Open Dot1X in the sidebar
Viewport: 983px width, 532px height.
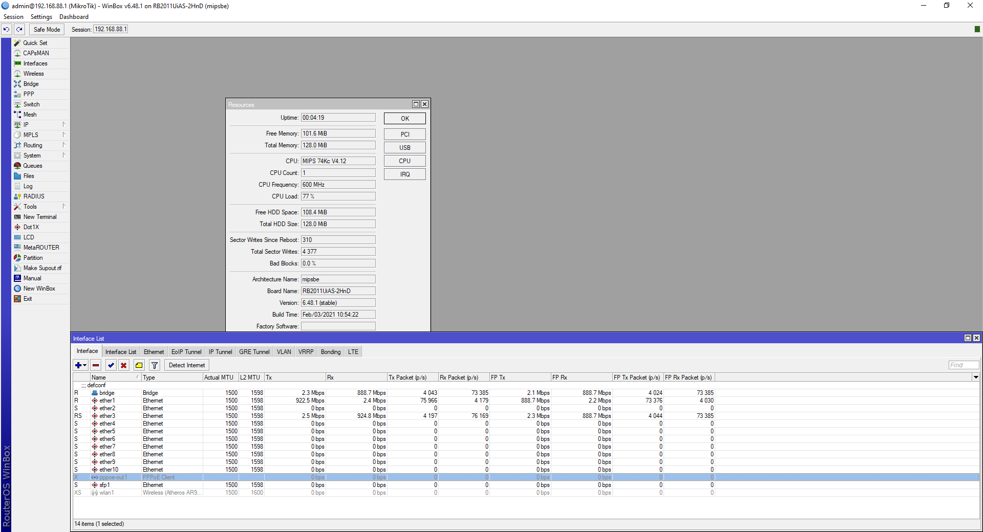click(x=41, y=227)
